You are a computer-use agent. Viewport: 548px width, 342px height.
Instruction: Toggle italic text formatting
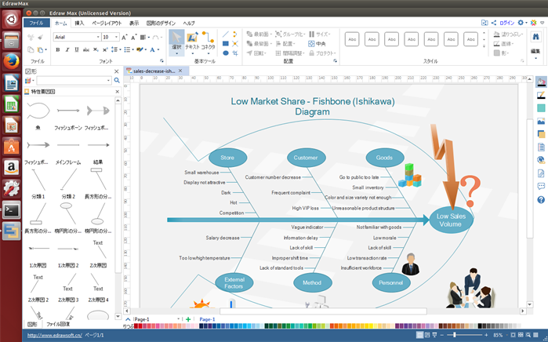(x=67, y=49)
